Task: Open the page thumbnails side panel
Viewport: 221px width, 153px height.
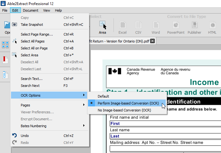Action: tap(5, 45)
